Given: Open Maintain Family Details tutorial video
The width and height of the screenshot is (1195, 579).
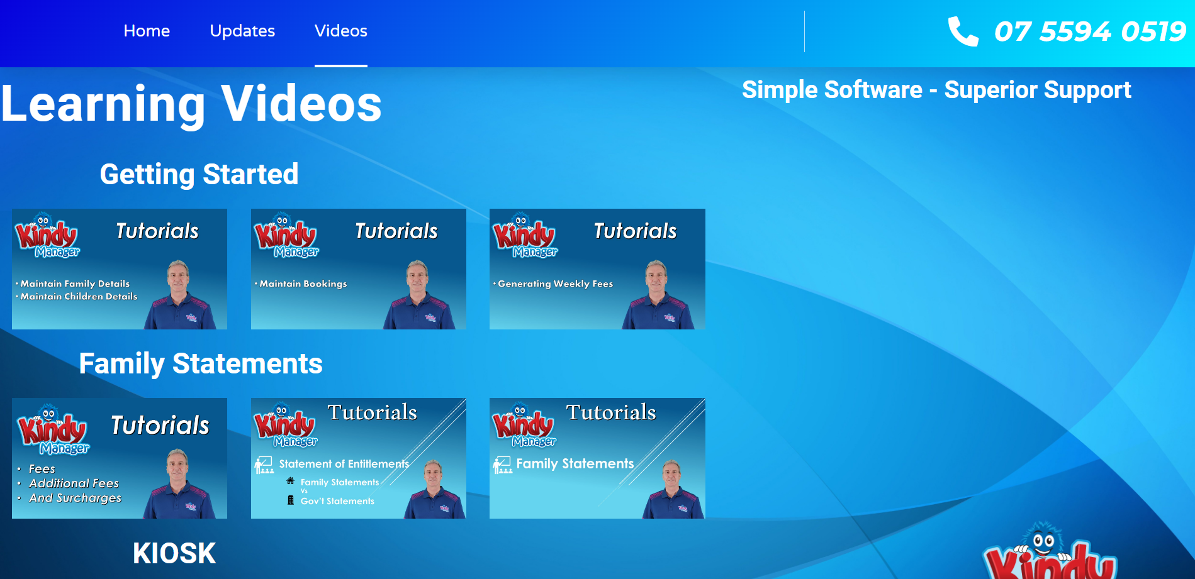Looking at the screenshot, I should 120,269.
